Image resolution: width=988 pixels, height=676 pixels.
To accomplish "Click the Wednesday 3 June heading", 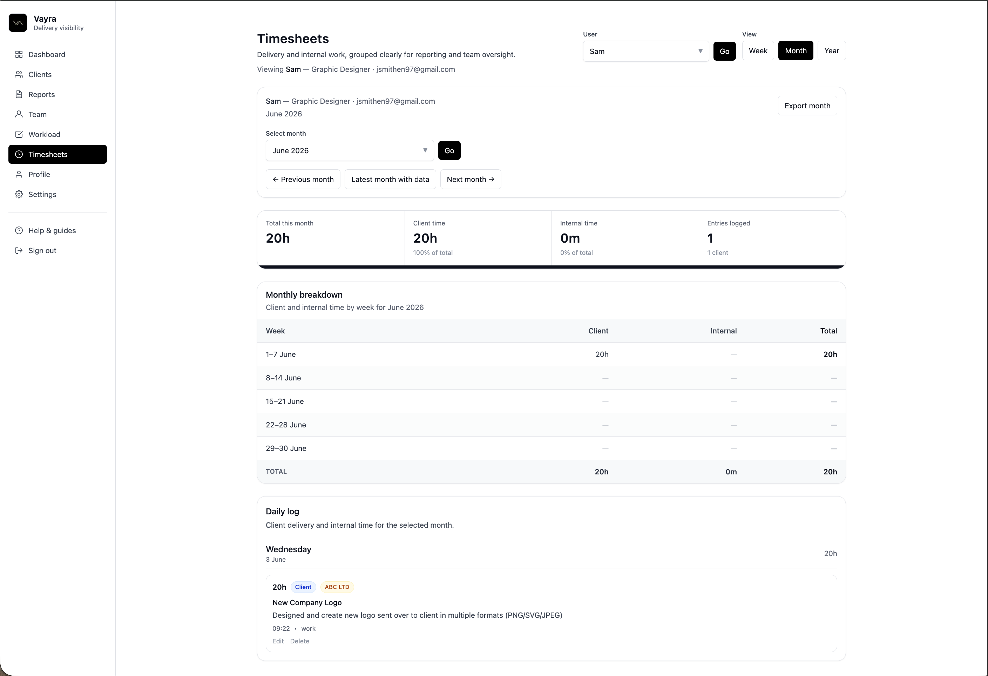I will tap(288, 554).
